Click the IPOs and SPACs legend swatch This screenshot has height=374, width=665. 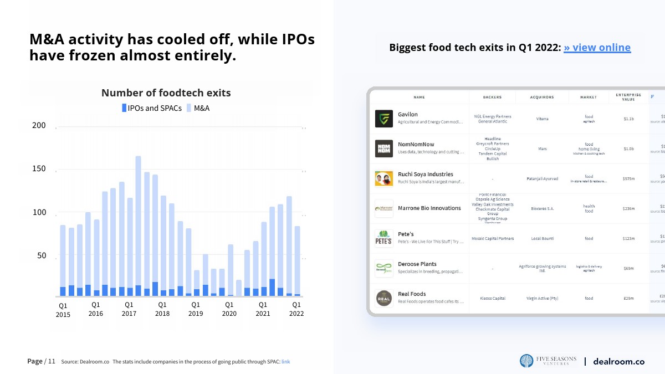(x=124, y=108)
